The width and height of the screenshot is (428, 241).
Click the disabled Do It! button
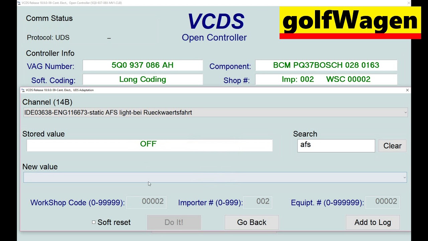174,222
